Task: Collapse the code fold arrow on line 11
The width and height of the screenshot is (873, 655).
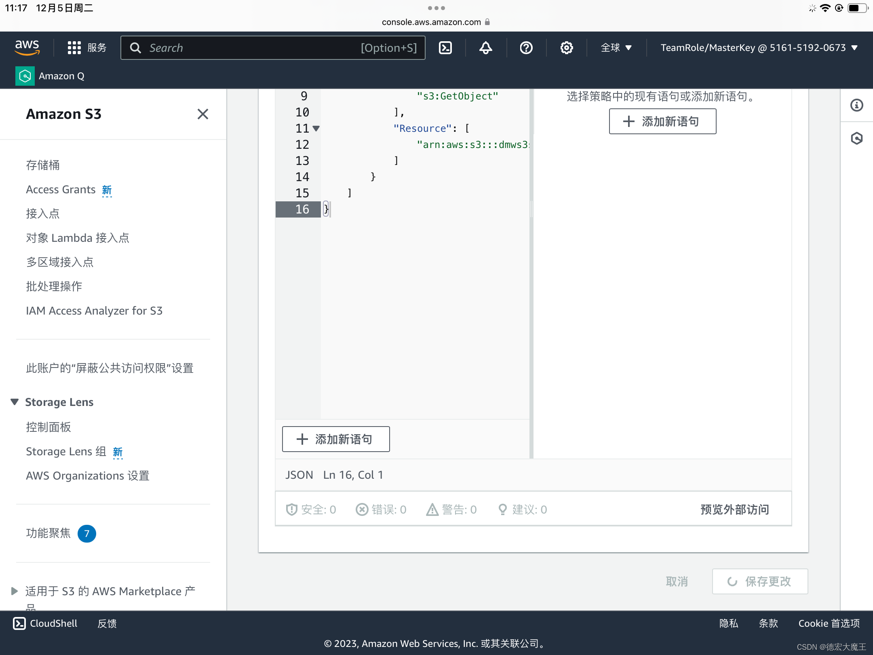Action: click(x=316, y=129)
